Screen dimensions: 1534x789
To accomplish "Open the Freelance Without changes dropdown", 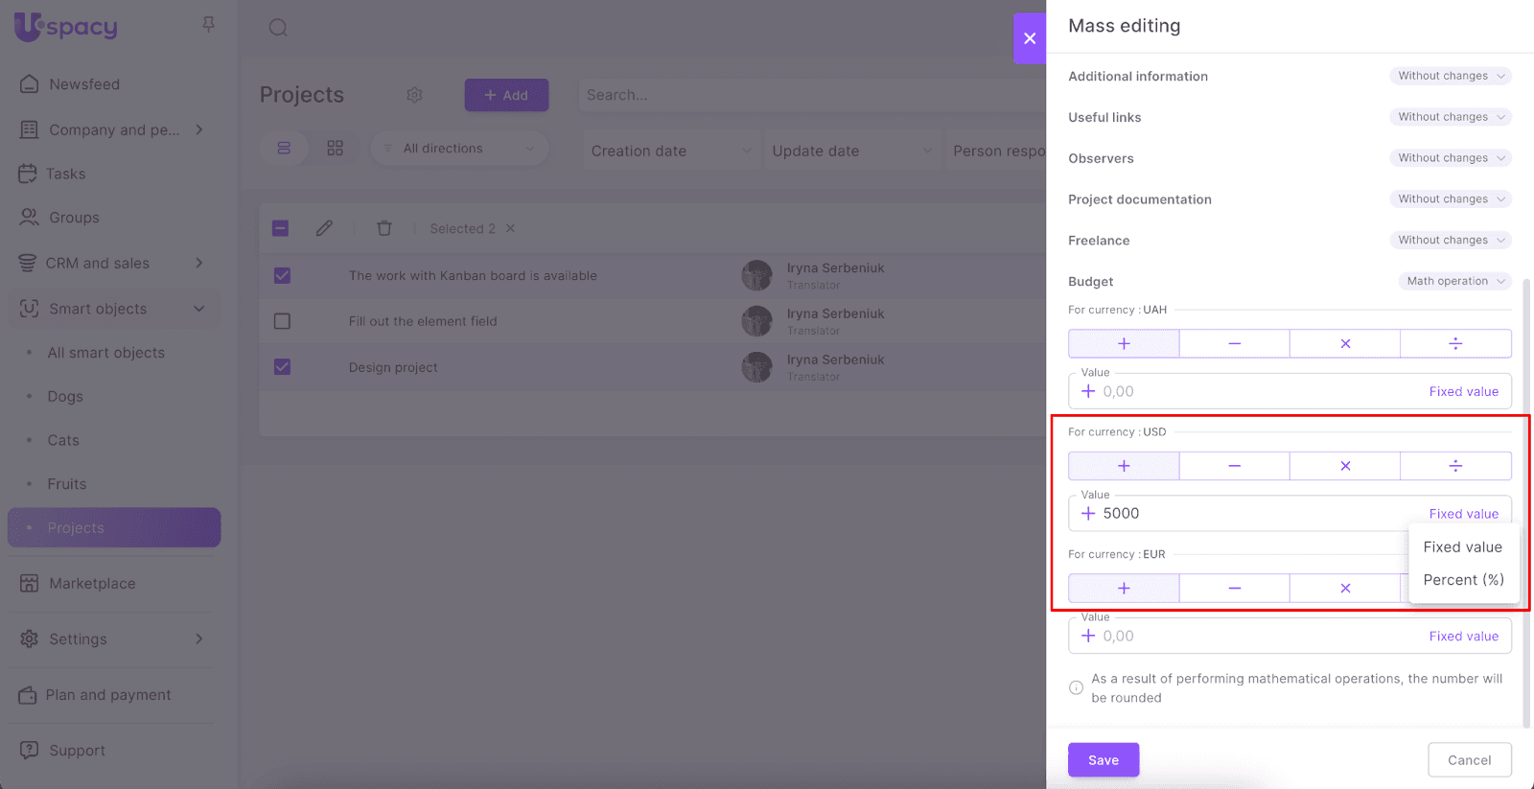I will click(1451, 241).
